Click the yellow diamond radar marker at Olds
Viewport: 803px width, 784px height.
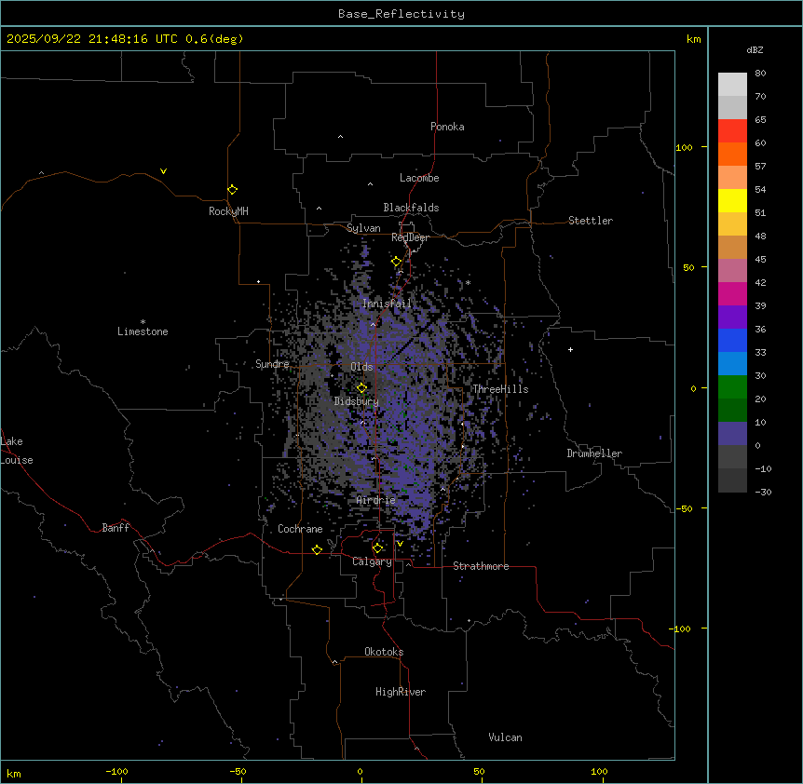pyautogui.click(x=361, y=387)
